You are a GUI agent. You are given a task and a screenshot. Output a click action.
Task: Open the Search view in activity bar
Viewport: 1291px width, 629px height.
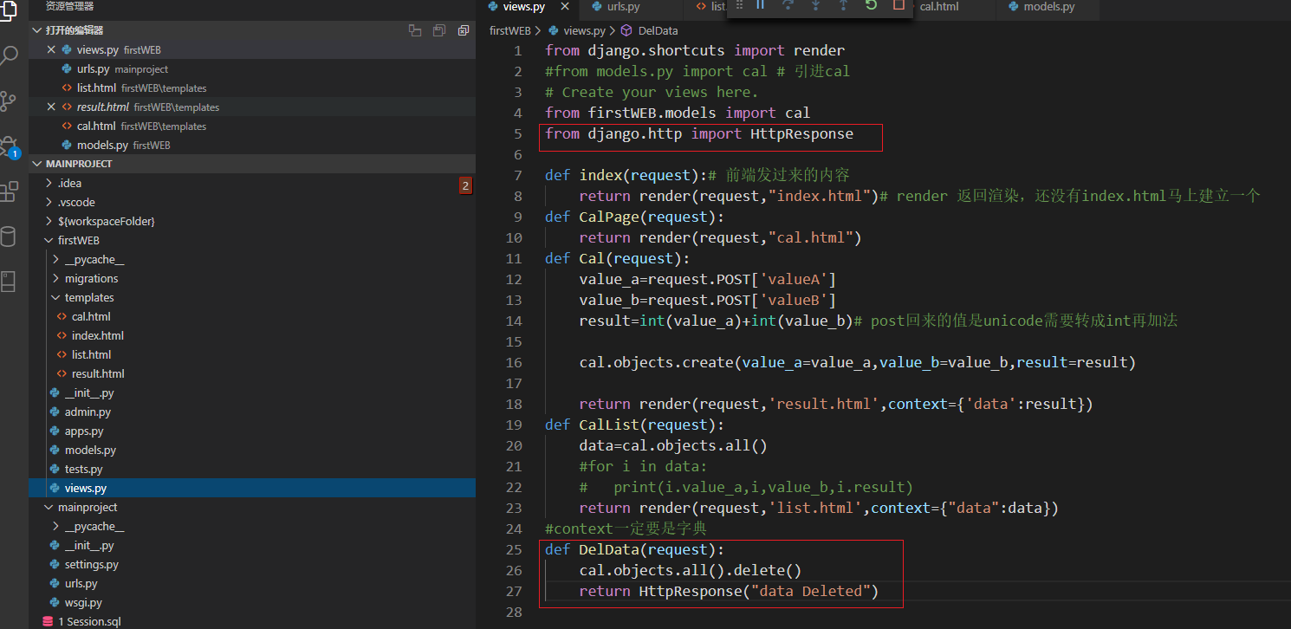coord(9,57)
